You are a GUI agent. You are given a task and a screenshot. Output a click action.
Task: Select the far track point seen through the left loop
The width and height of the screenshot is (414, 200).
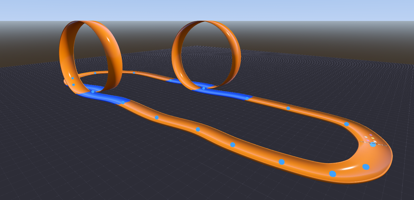(x=95, y=73)
